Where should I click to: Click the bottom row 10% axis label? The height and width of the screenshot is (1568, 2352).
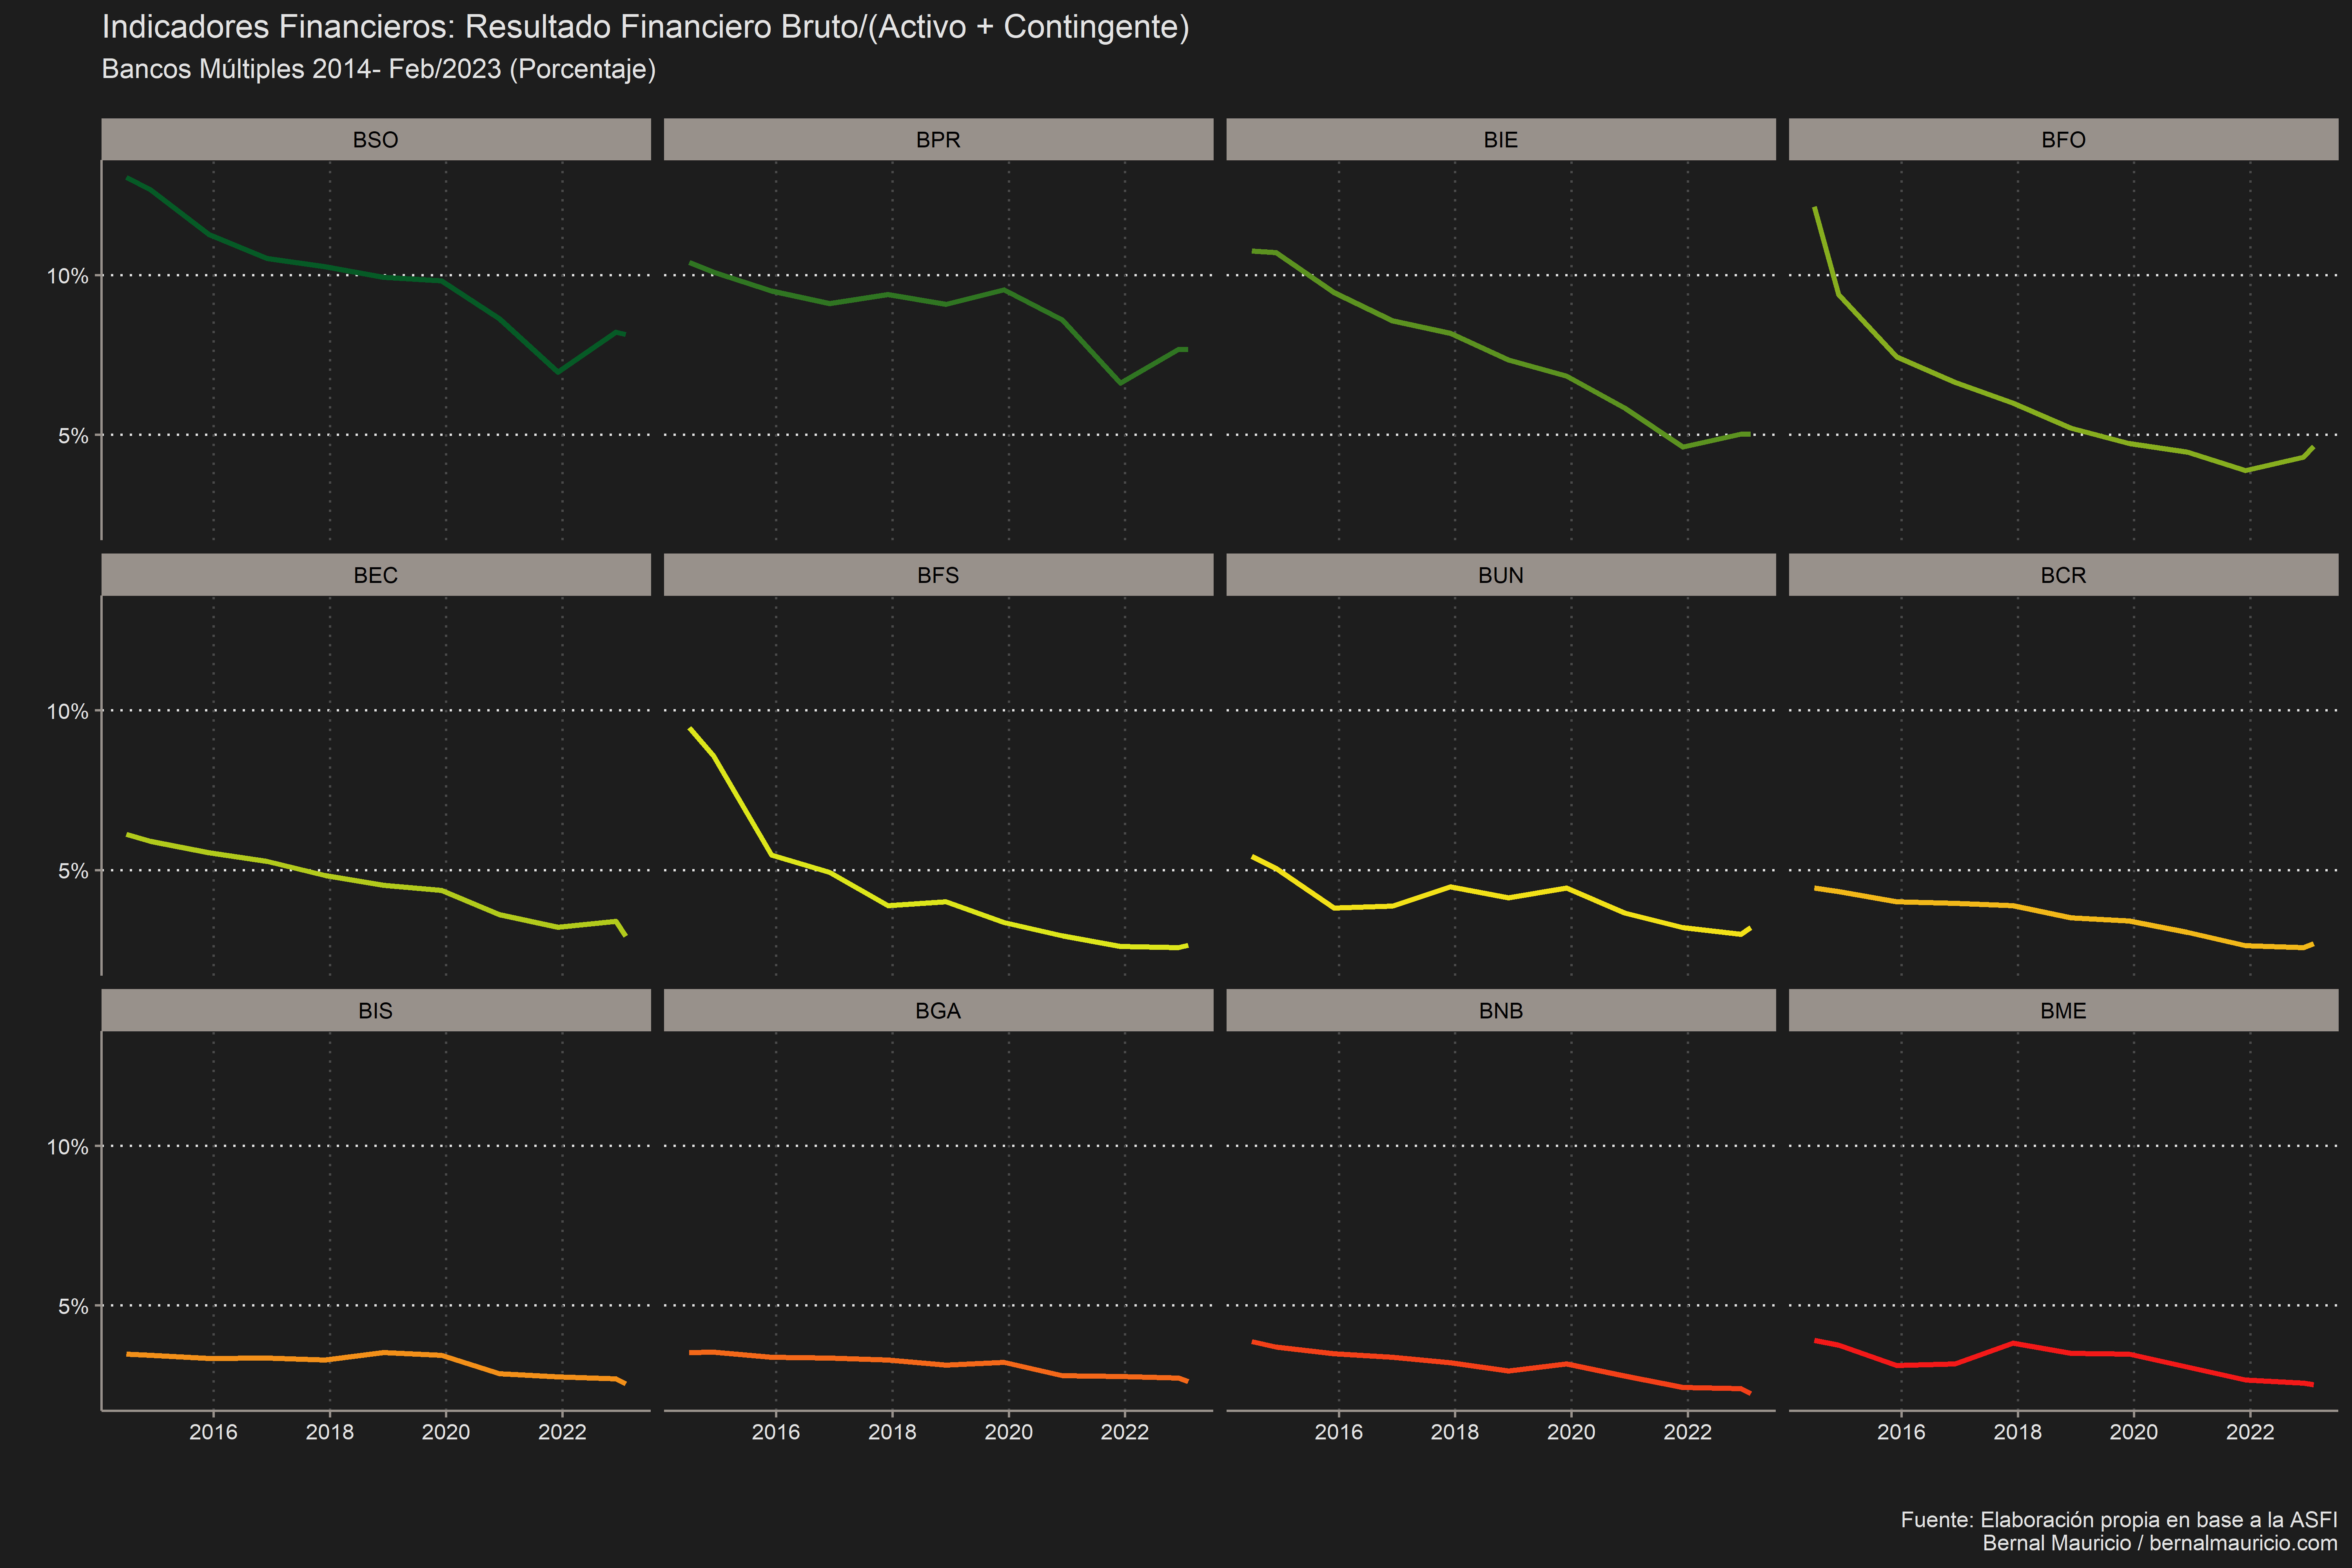coord(68,1147)
